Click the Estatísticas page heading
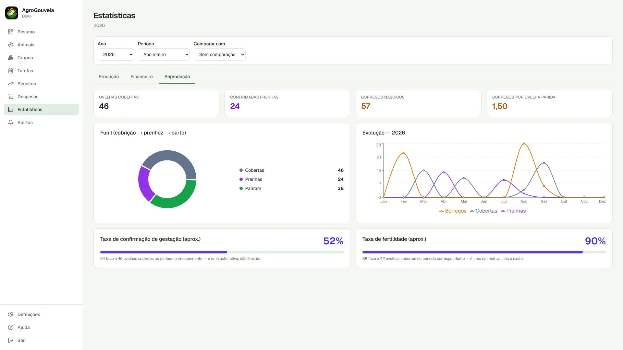Screen dimensions: 623x350 [114, 16]
